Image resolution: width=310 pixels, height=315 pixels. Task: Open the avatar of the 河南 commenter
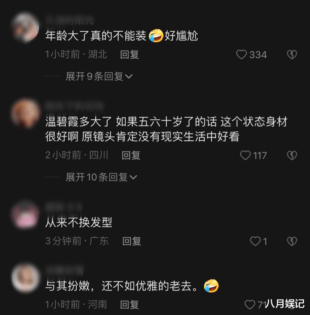coord(25,278)
